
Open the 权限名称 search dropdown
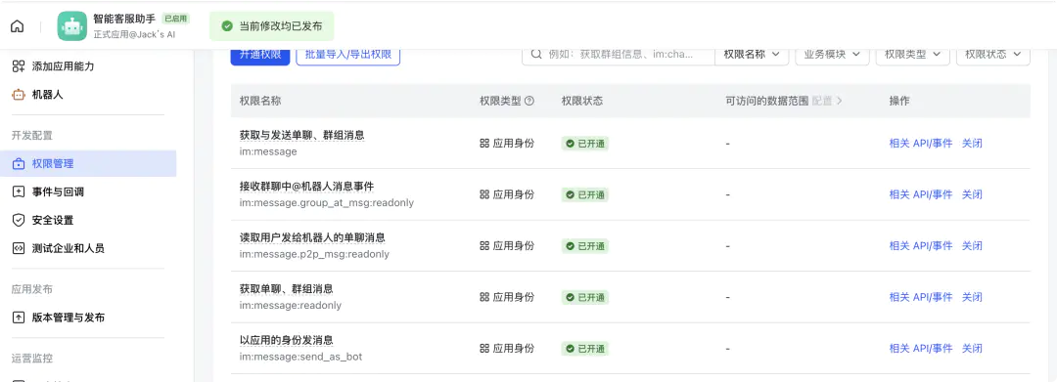pos(752,54)
